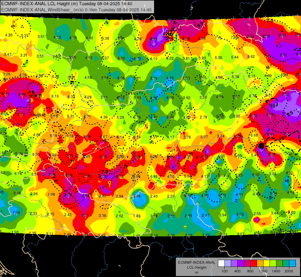Click the legend unit label 'm'
The height and width of the screenshot is (277, 301).
[196, 272]
